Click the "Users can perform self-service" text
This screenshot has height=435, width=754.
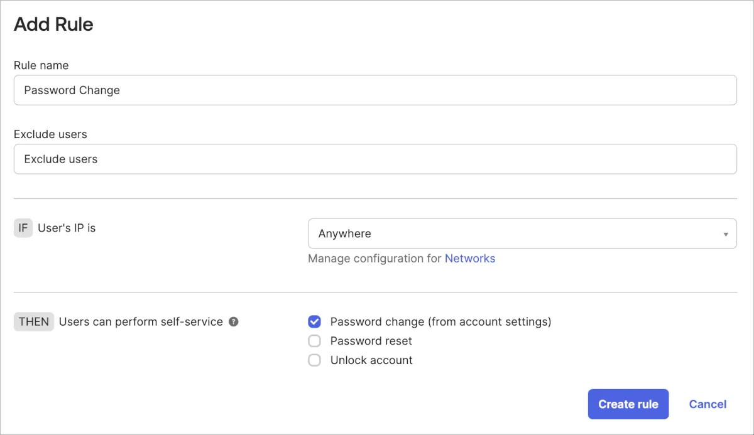pyautogui.click(x=141, y=322)
